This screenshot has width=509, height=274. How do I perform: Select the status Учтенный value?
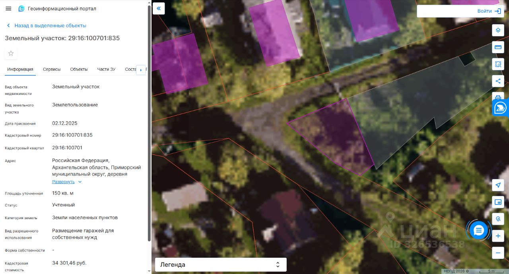click(64, 205)
